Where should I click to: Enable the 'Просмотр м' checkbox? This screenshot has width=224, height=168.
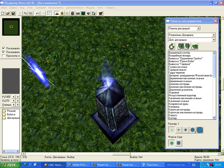(x=4, y=55)
